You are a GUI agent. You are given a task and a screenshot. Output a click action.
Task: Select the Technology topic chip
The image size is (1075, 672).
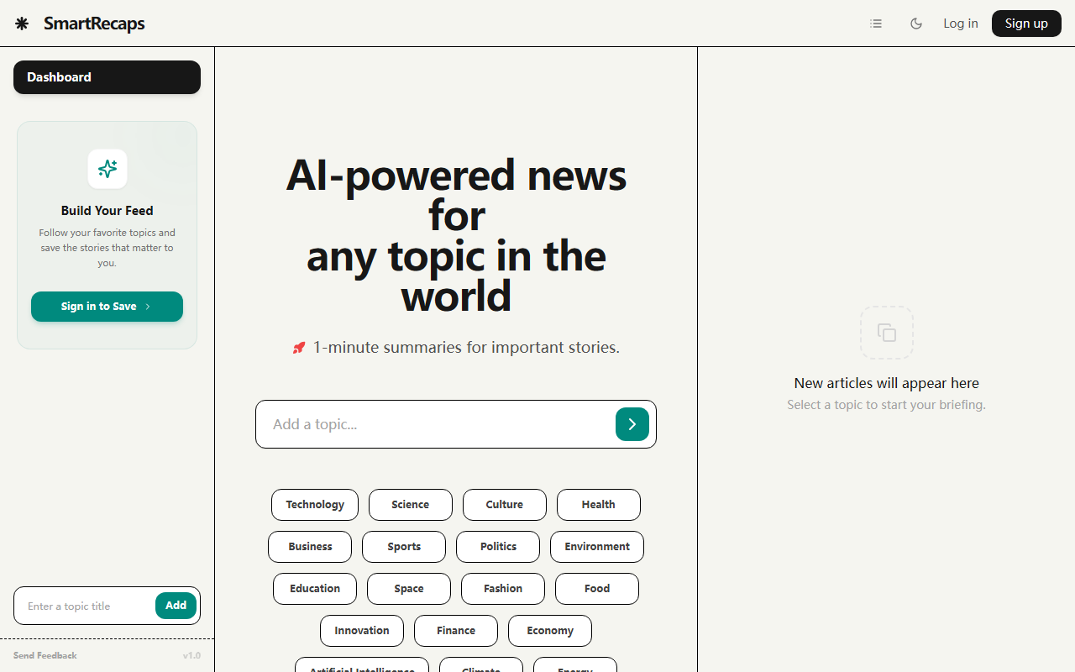point(315,505)
